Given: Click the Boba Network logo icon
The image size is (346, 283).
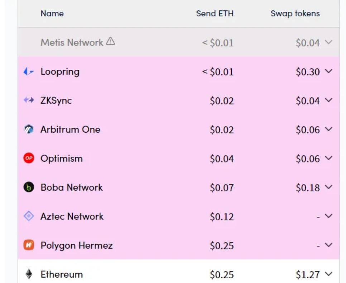Looking at the screenshot, I should coord(29,187).
